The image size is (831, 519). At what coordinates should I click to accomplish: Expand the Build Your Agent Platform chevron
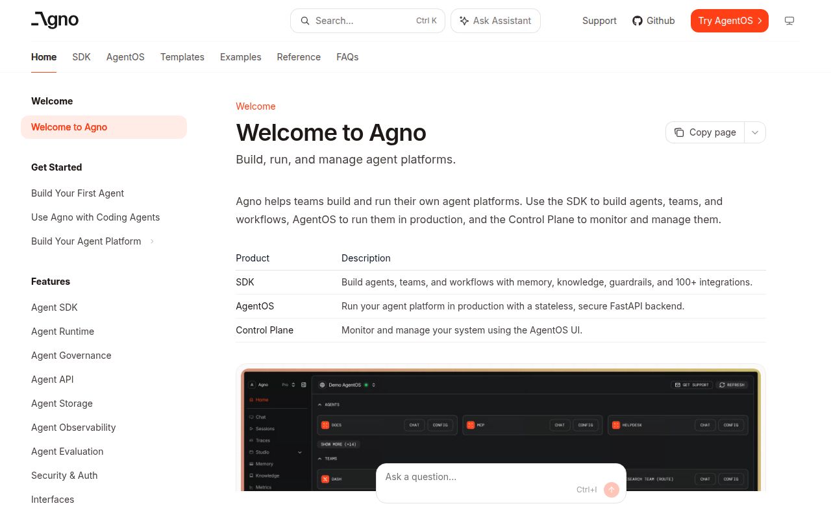coord(152,241)
